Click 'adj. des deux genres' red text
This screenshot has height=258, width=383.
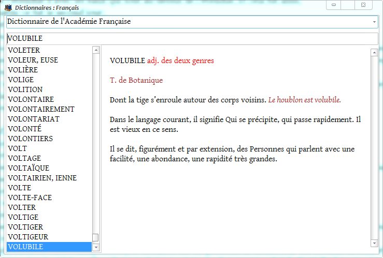[180, 60]
